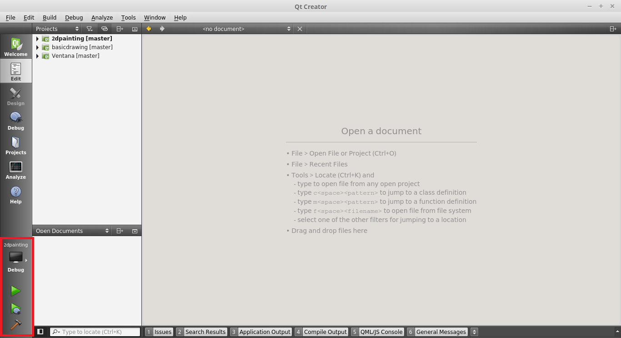The width and height of the screenshot is (621, 338).
Task: Split the Projects side pane
Action: (x=120, y=29)
